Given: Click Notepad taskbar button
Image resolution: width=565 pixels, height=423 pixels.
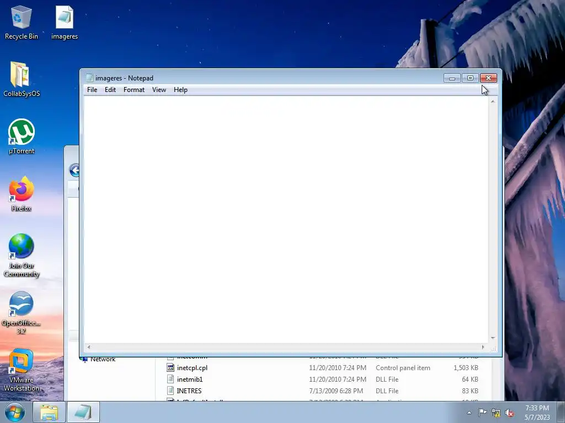Looking at the screenshot, I should [83, 412].
